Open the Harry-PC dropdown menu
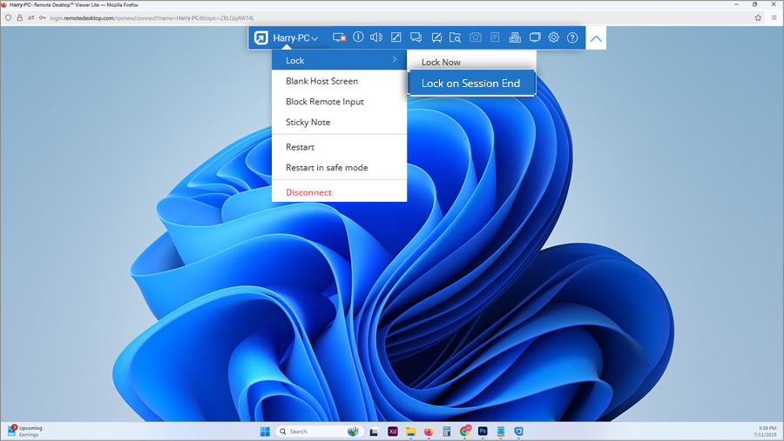The width and height of the screenshot is (784, 441). pos(295,37)
